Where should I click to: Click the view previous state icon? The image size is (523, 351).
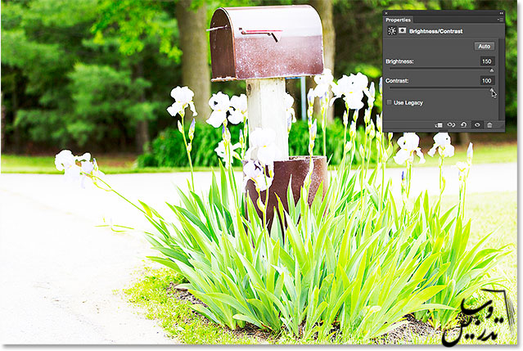(451, 124)
